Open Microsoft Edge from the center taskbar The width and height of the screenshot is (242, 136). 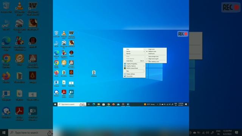pyautogui.click(x=94, y=104)
